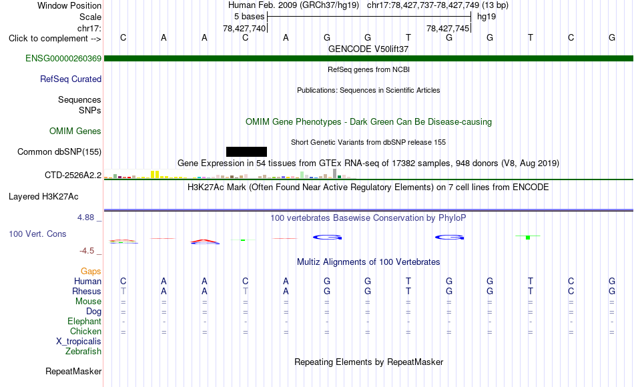Screen dimensions: 634x387
Task: Click the Common dbSNP(155) track label
Action: pos(59,151)
